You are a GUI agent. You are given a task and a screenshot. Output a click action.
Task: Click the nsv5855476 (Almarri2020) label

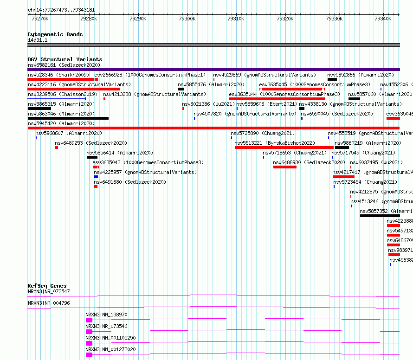click(x=211, y=84)
